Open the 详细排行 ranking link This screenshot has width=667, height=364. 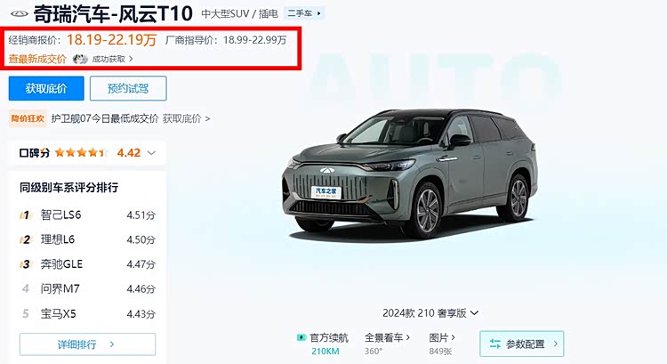pos(87,344)
